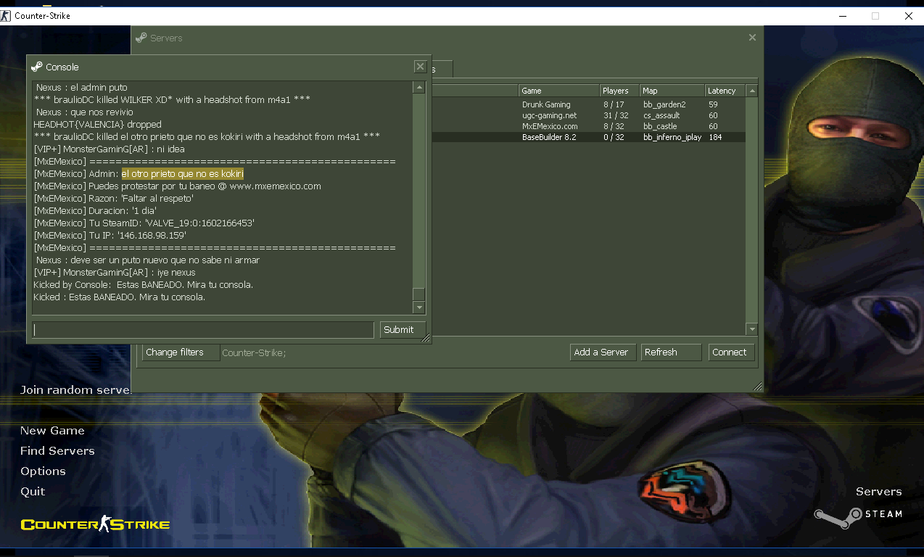Sort server list by Map column
Viewport: 924px width, 557px height.
point(672,91)
